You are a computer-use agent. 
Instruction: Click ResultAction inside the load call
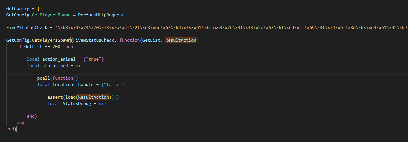pyautogui.click(x=94, y=97)
